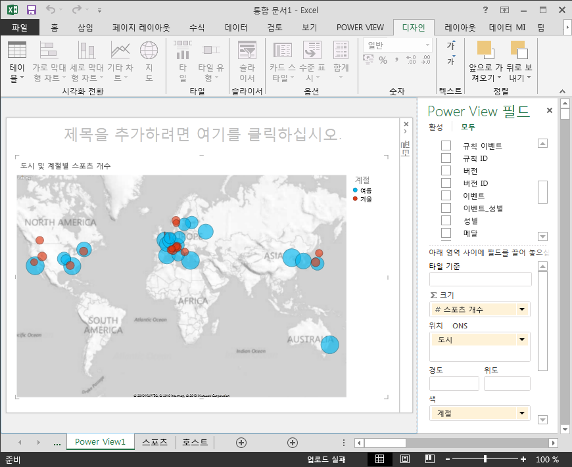
Task: Open the 호스트 worksheet tab
Action: click(195, 442)
